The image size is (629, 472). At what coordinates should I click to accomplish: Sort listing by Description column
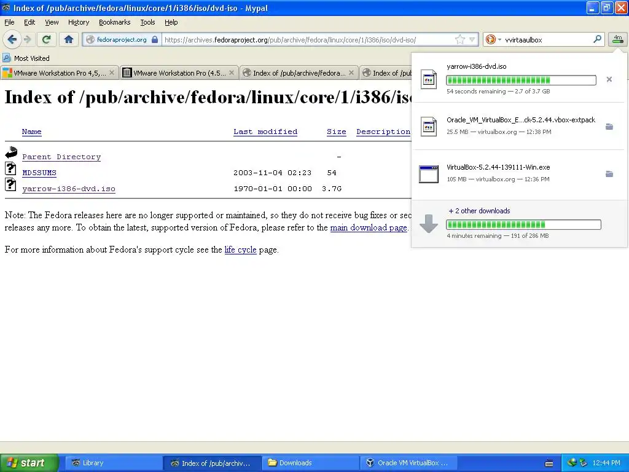coord(383,132)
